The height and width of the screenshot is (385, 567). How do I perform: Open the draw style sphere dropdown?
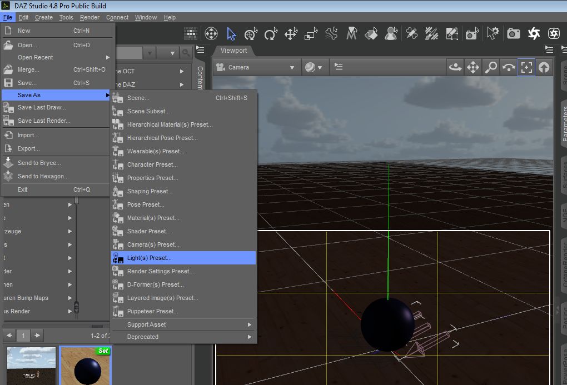[x=314, y=67]
